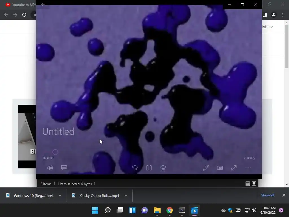This screenshot has width=289, height=217.
Task: Go back using player back arrow
Action: pos(43,5)
